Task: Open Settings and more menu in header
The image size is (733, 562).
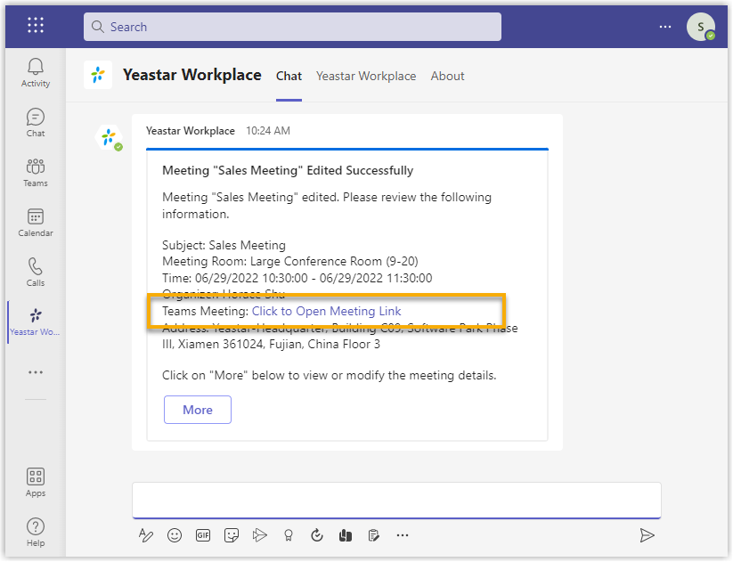Action: pyautogui.click(x=665, y=27)
